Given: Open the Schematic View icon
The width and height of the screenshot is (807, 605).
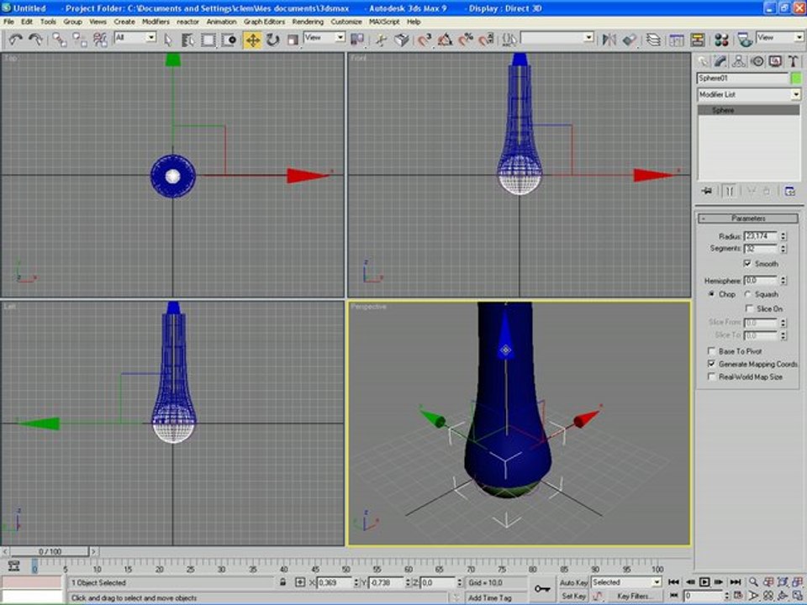Looking at the screenshot, I should (x=698, y=39).
